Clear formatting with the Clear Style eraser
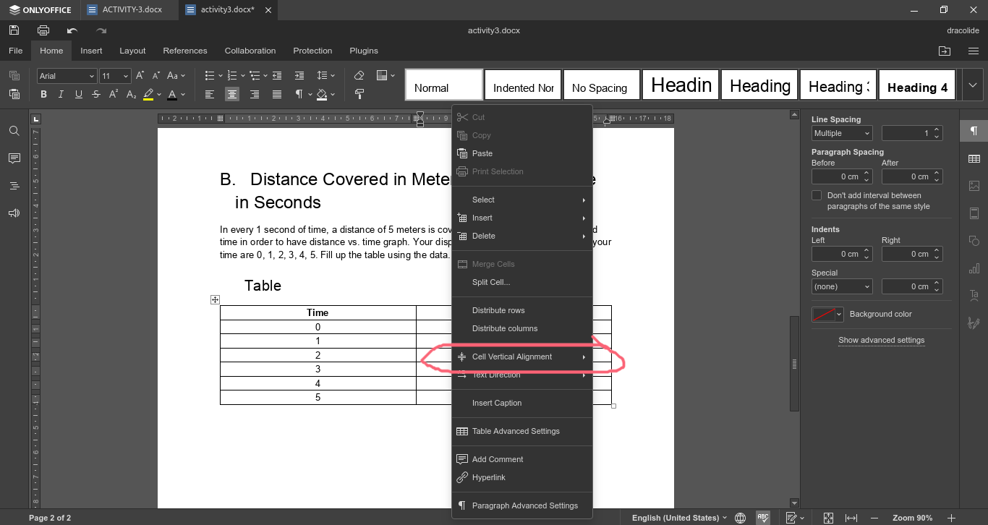The image size is (988, 525). (x=358, y=75)
